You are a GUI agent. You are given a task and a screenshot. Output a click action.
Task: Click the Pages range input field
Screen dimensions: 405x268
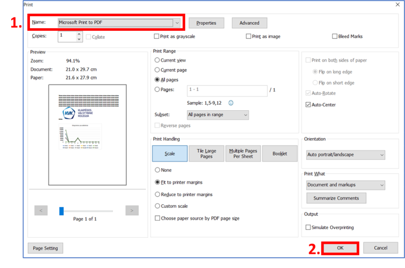226,91
